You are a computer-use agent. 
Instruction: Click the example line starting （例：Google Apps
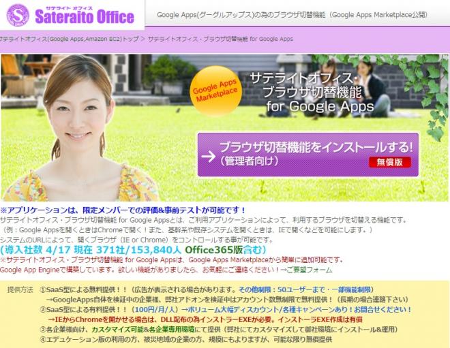187,230
